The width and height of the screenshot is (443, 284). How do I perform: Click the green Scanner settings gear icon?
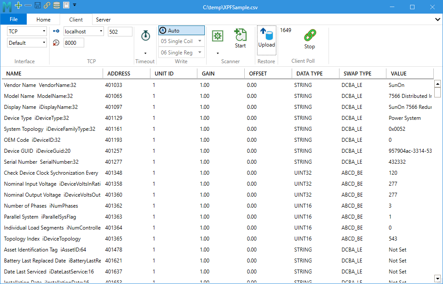[x=218, y=36]
